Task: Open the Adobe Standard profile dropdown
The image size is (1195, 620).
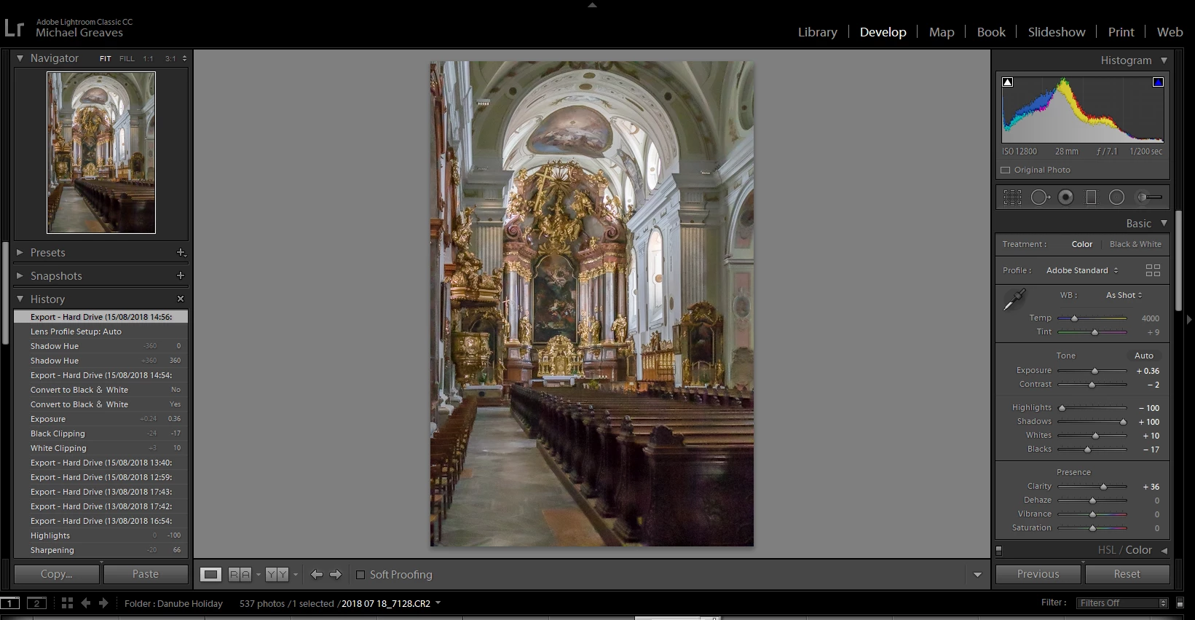Action: click(x=1082, y=270)
